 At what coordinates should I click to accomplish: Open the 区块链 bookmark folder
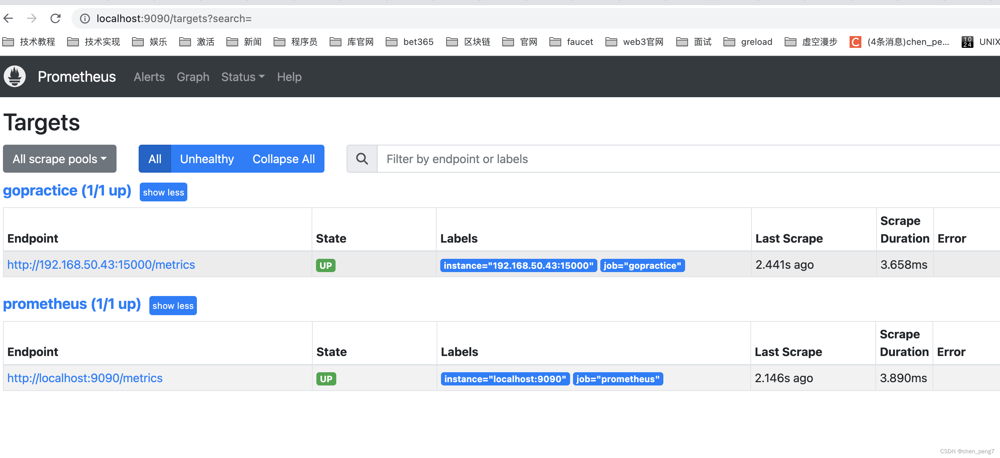pos(468,42)
